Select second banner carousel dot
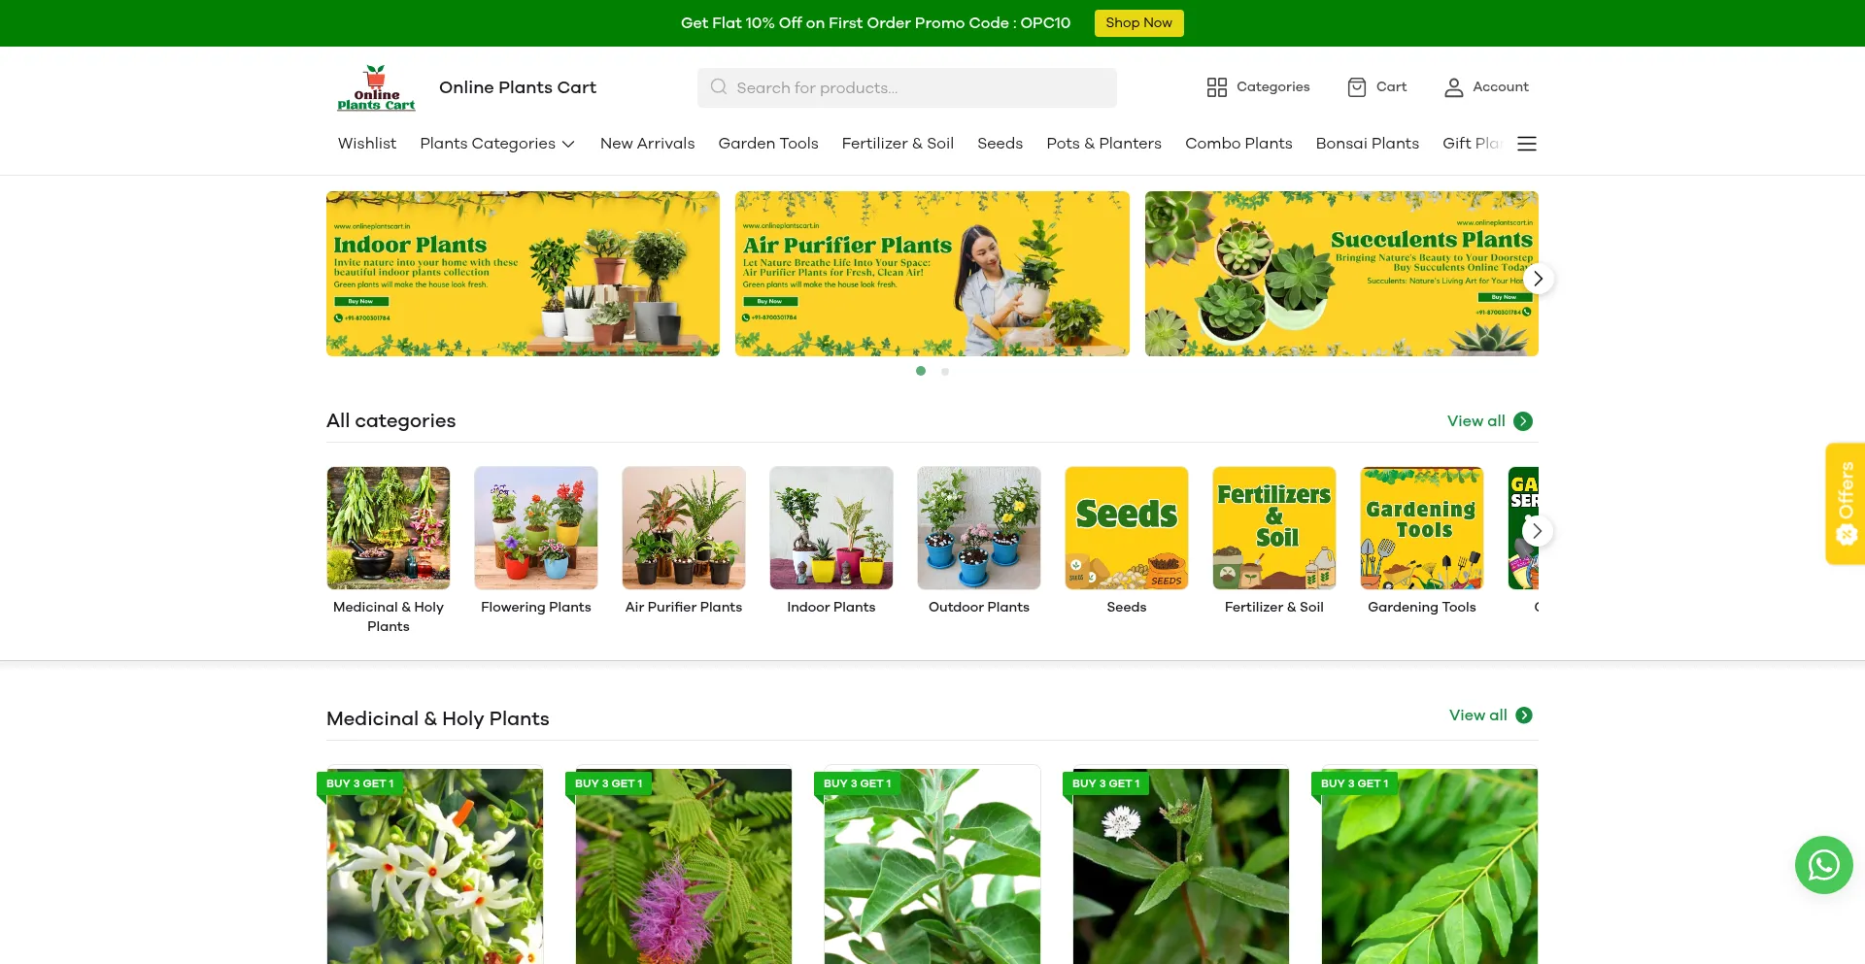The image size is (1865, 964). coord(945,371)
